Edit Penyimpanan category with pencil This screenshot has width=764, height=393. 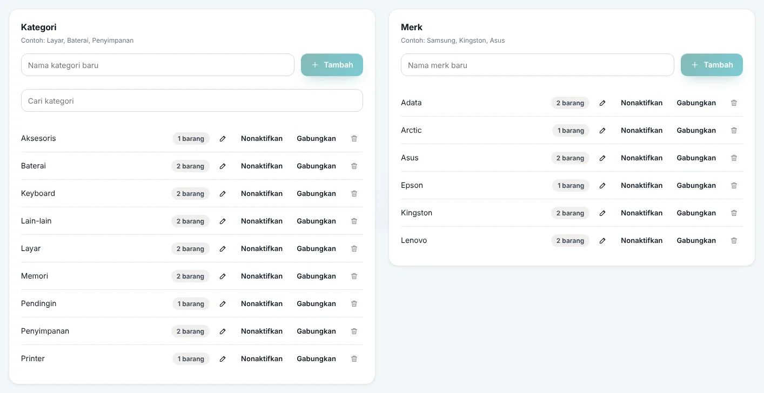[x=223, y=331]
